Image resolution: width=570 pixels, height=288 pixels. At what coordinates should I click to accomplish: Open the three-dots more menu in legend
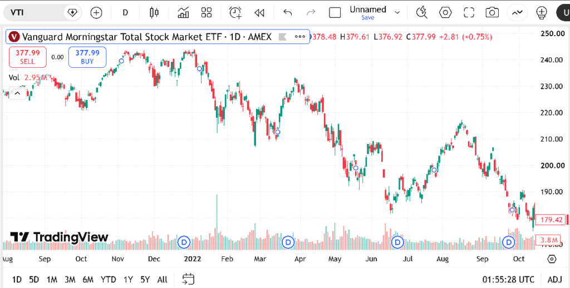pos(300,37)
